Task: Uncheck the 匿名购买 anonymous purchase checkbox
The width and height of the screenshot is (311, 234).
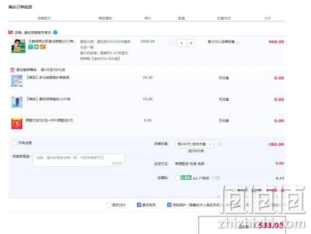Action: (x=139, y=205)
